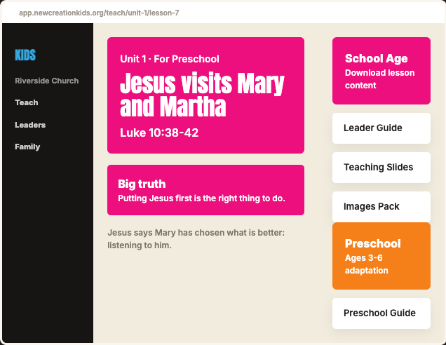Screen dimensions: 446x345
Task: Click the School Age download card
Action: click(x=381, y=71)
